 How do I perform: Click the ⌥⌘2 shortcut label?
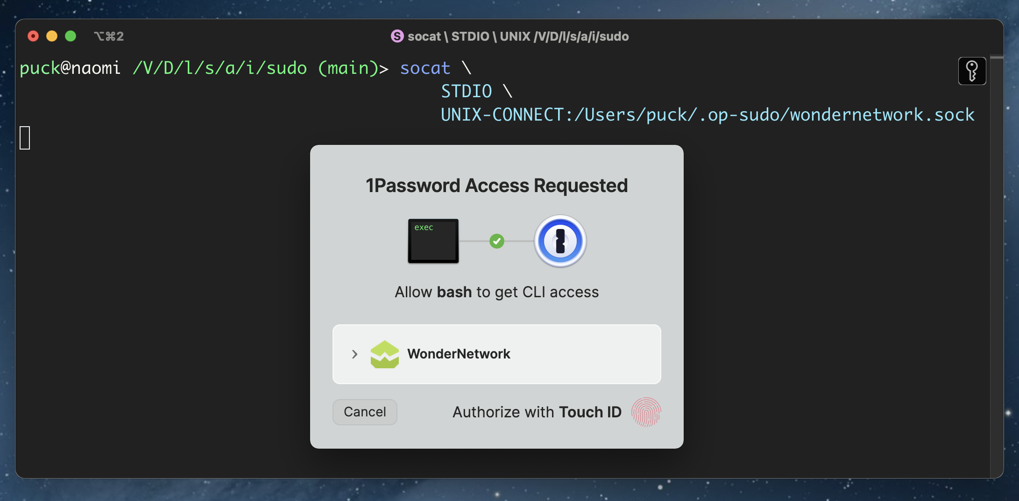(109, 36)
